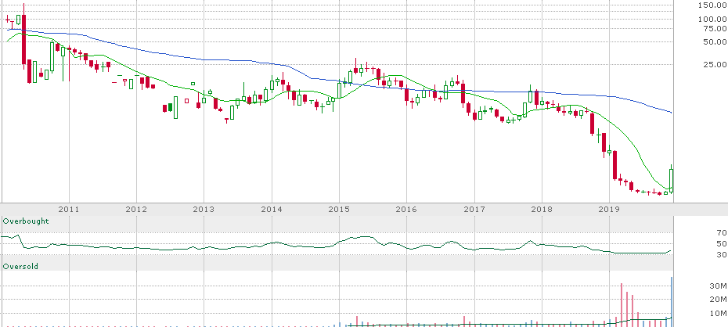Click the 2011 year label on time axis
This screenshot has width=728, height=327.
(x=69, y=209)
